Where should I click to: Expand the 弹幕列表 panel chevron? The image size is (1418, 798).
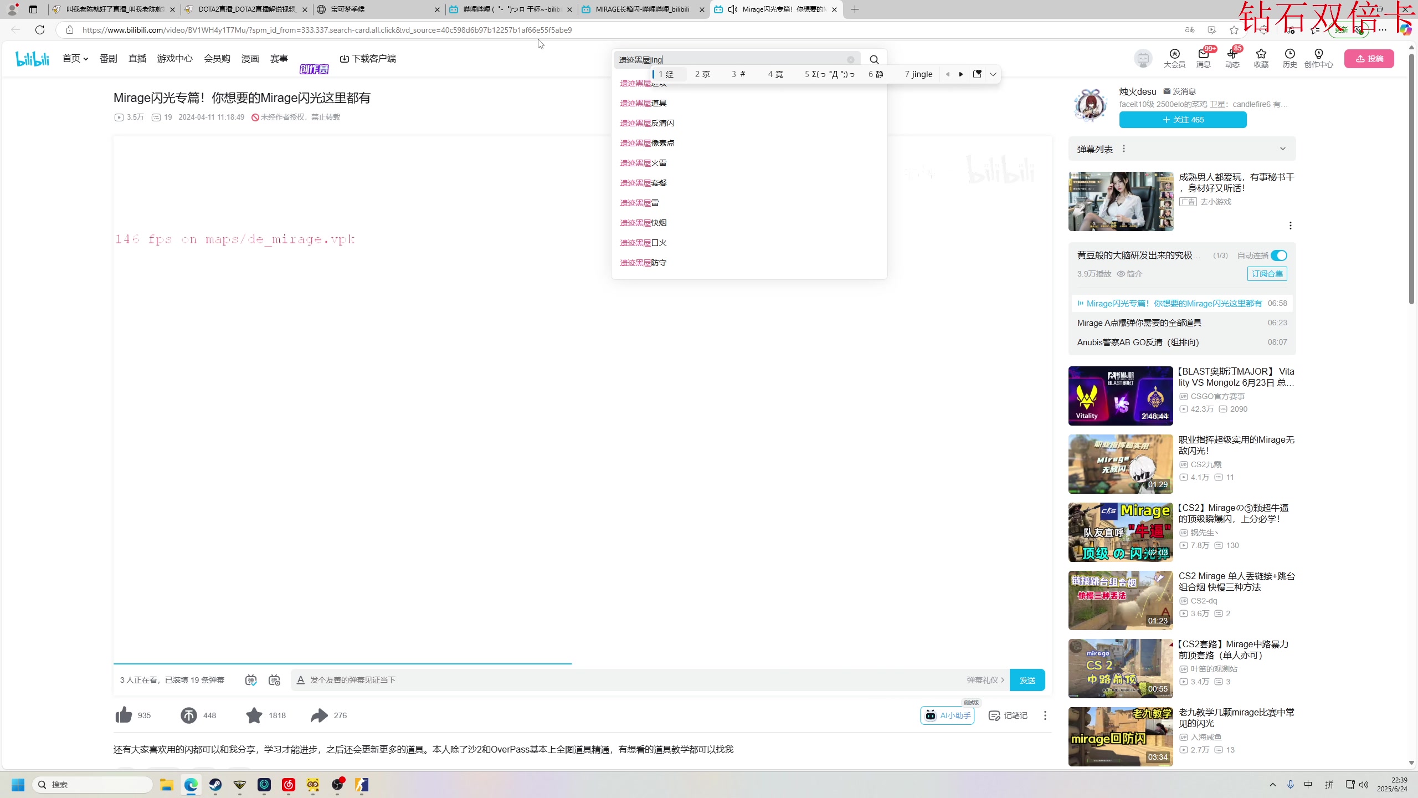click(x=1283, y=149)
